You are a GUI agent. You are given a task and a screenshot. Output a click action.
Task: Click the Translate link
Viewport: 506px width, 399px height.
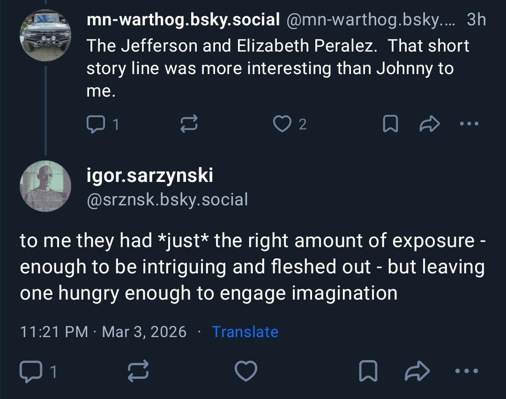[x=245, y=332]
